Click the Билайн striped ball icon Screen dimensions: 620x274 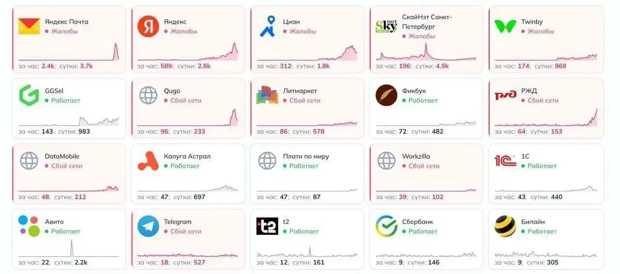click(505, 226)
